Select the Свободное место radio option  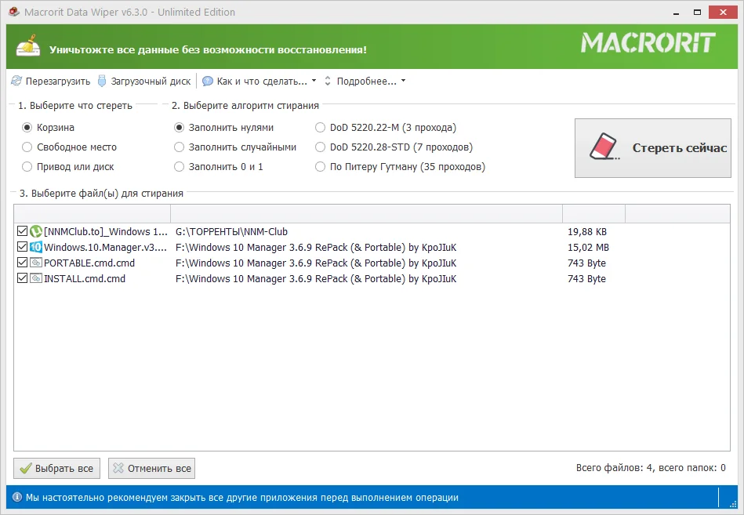tap(27, 147)
